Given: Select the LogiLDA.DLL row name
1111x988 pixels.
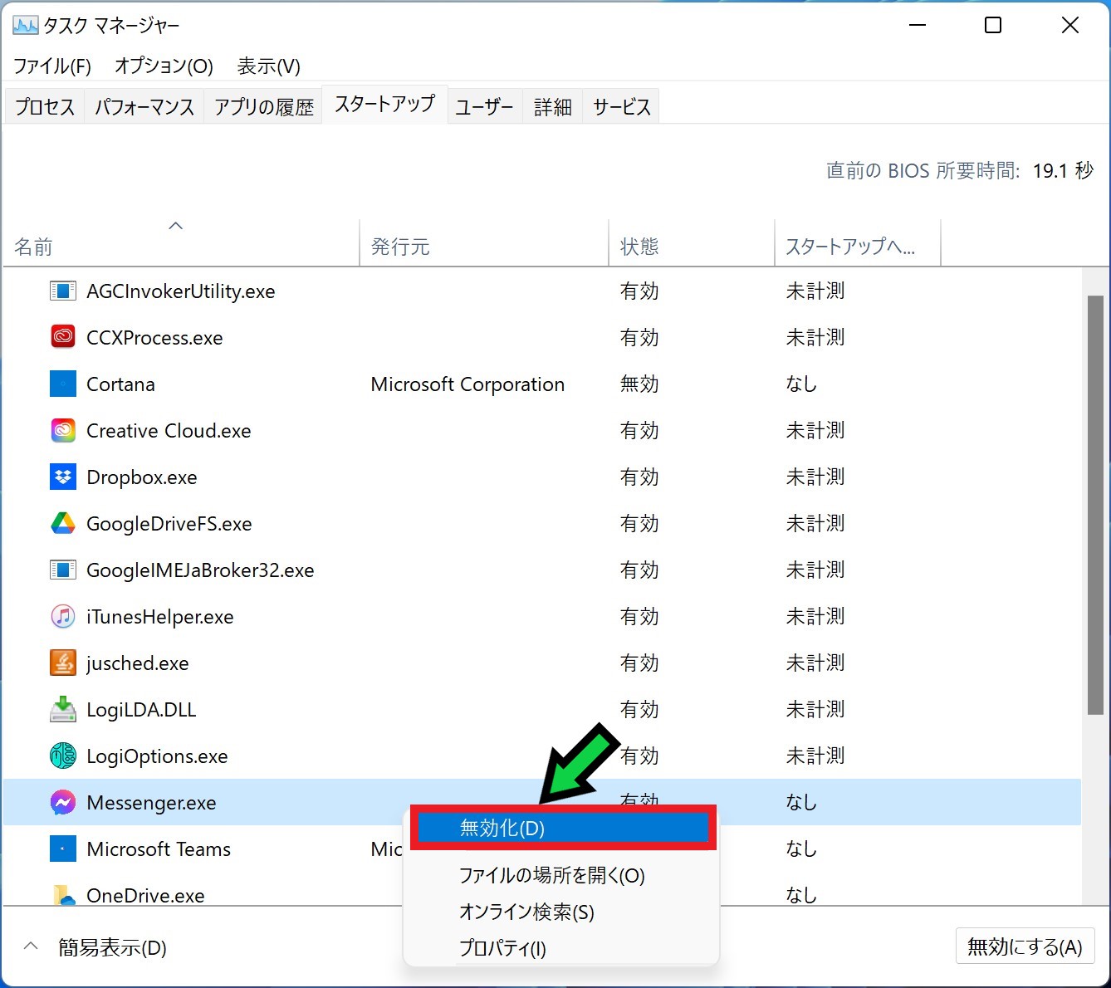Looking at the screenshot, I should coord(141,710).
